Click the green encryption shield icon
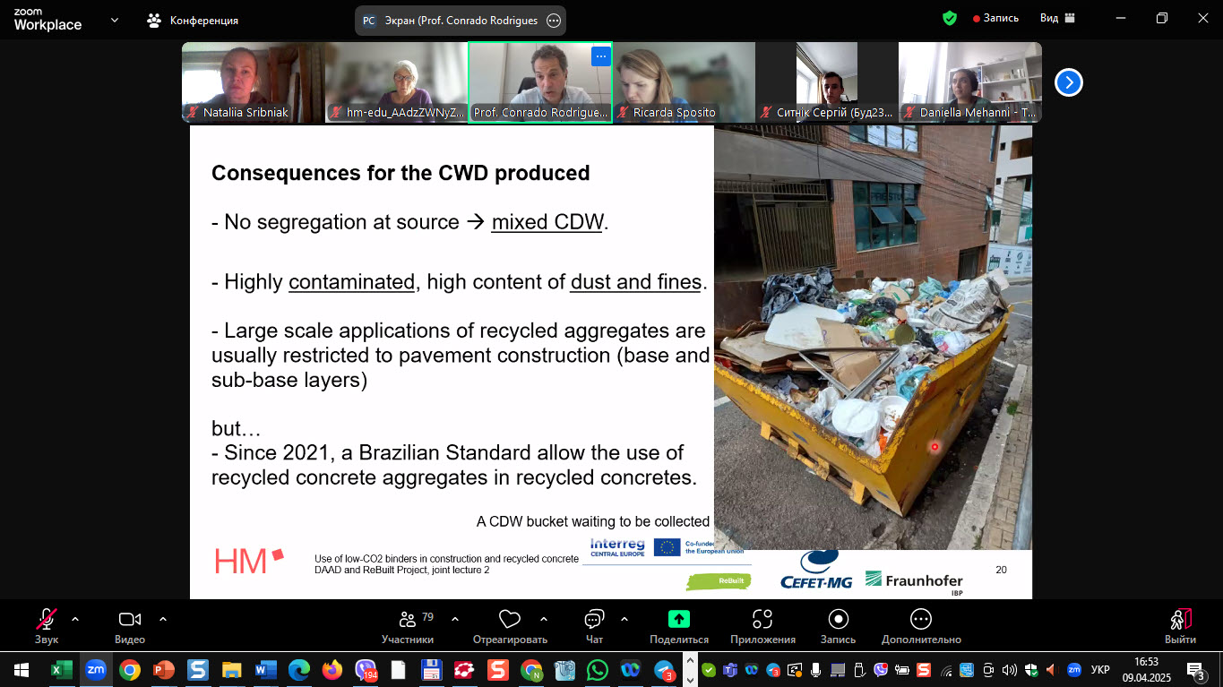1223x687 pixels. 950,18
